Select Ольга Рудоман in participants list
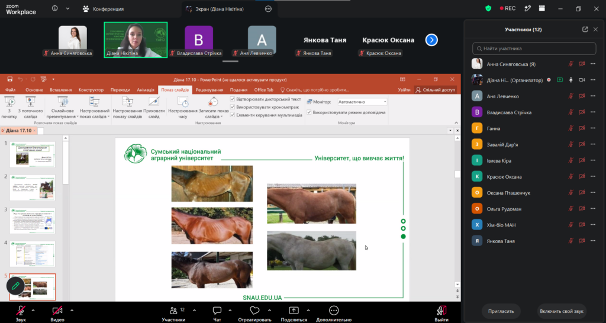 click(x=534, y=209)
